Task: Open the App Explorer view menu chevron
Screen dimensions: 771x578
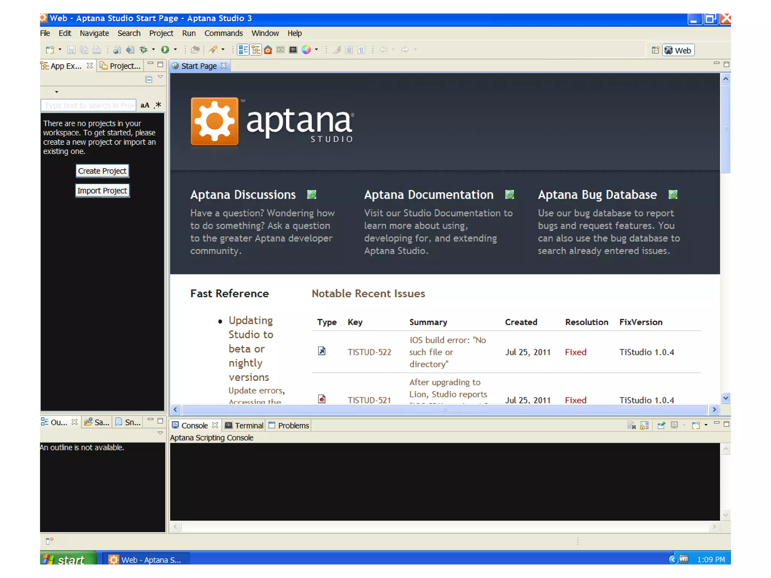Action: tap(160, 77)
